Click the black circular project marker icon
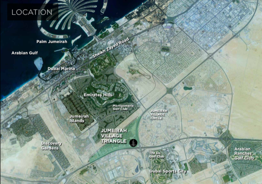262x184 pixels. [133, 143]
